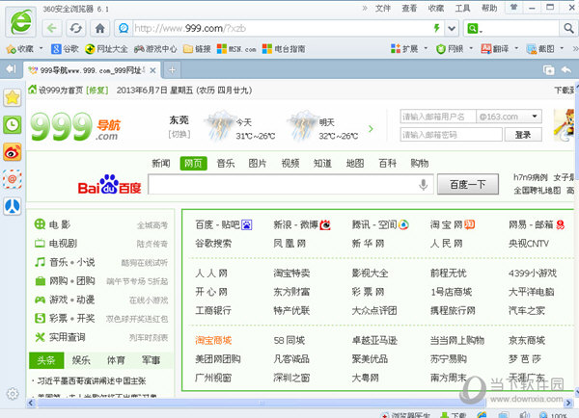Screen dimensions: 579x418
Task: Open a new tab with plus button
Action: click(x=172, y=70)
